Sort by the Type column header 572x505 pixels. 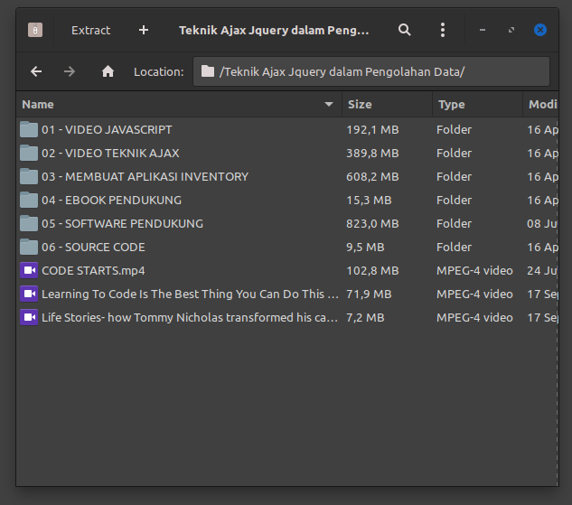point(477,105)
